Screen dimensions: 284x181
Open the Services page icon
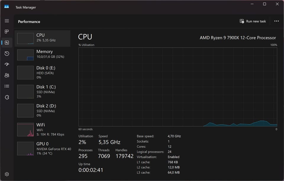tap(7, 97)
